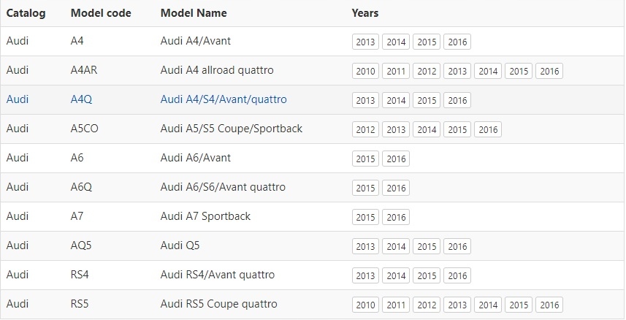Click the A4Q model code link

pos(81,99)
